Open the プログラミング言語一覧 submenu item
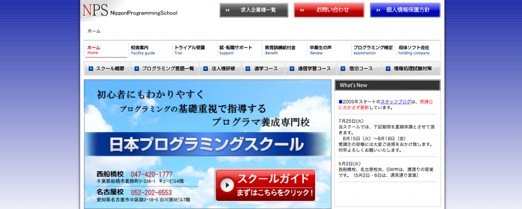 click(165, 68)
